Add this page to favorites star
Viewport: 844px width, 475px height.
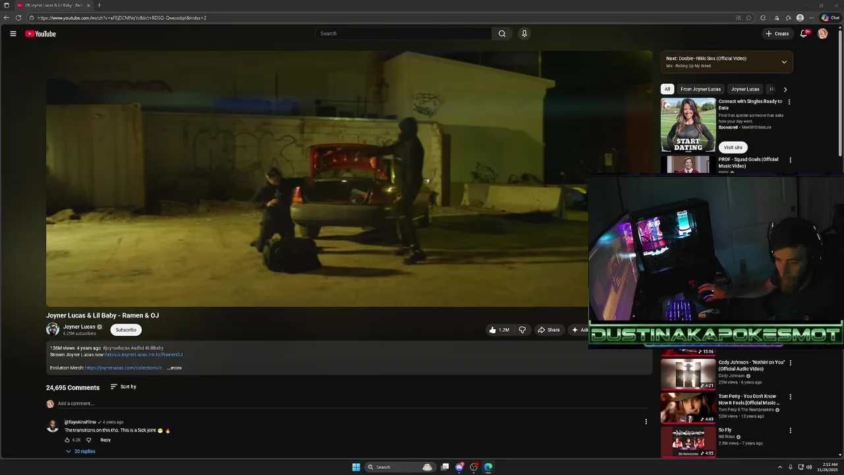coord(748,18)
